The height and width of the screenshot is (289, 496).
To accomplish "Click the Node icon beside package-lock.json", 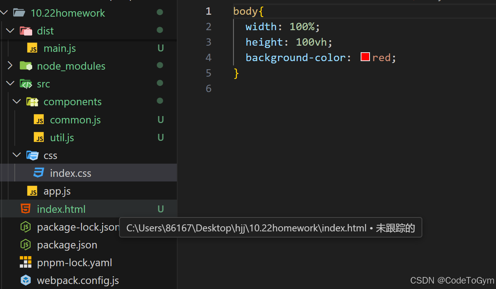I will pos(26,227).
